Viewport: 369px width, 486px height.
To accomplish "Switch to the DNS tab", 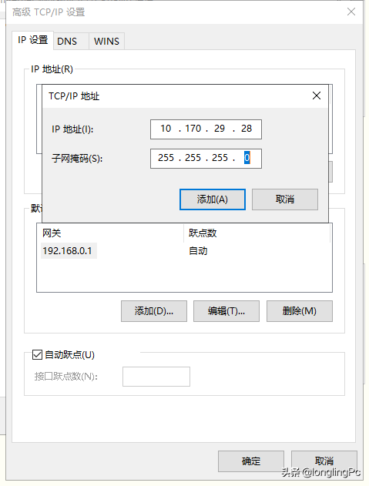I will pos(71,42).
